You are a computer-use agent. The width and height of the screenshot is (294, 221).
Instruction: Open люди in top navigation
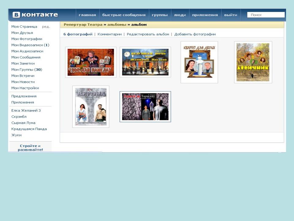tap(180, 15)
